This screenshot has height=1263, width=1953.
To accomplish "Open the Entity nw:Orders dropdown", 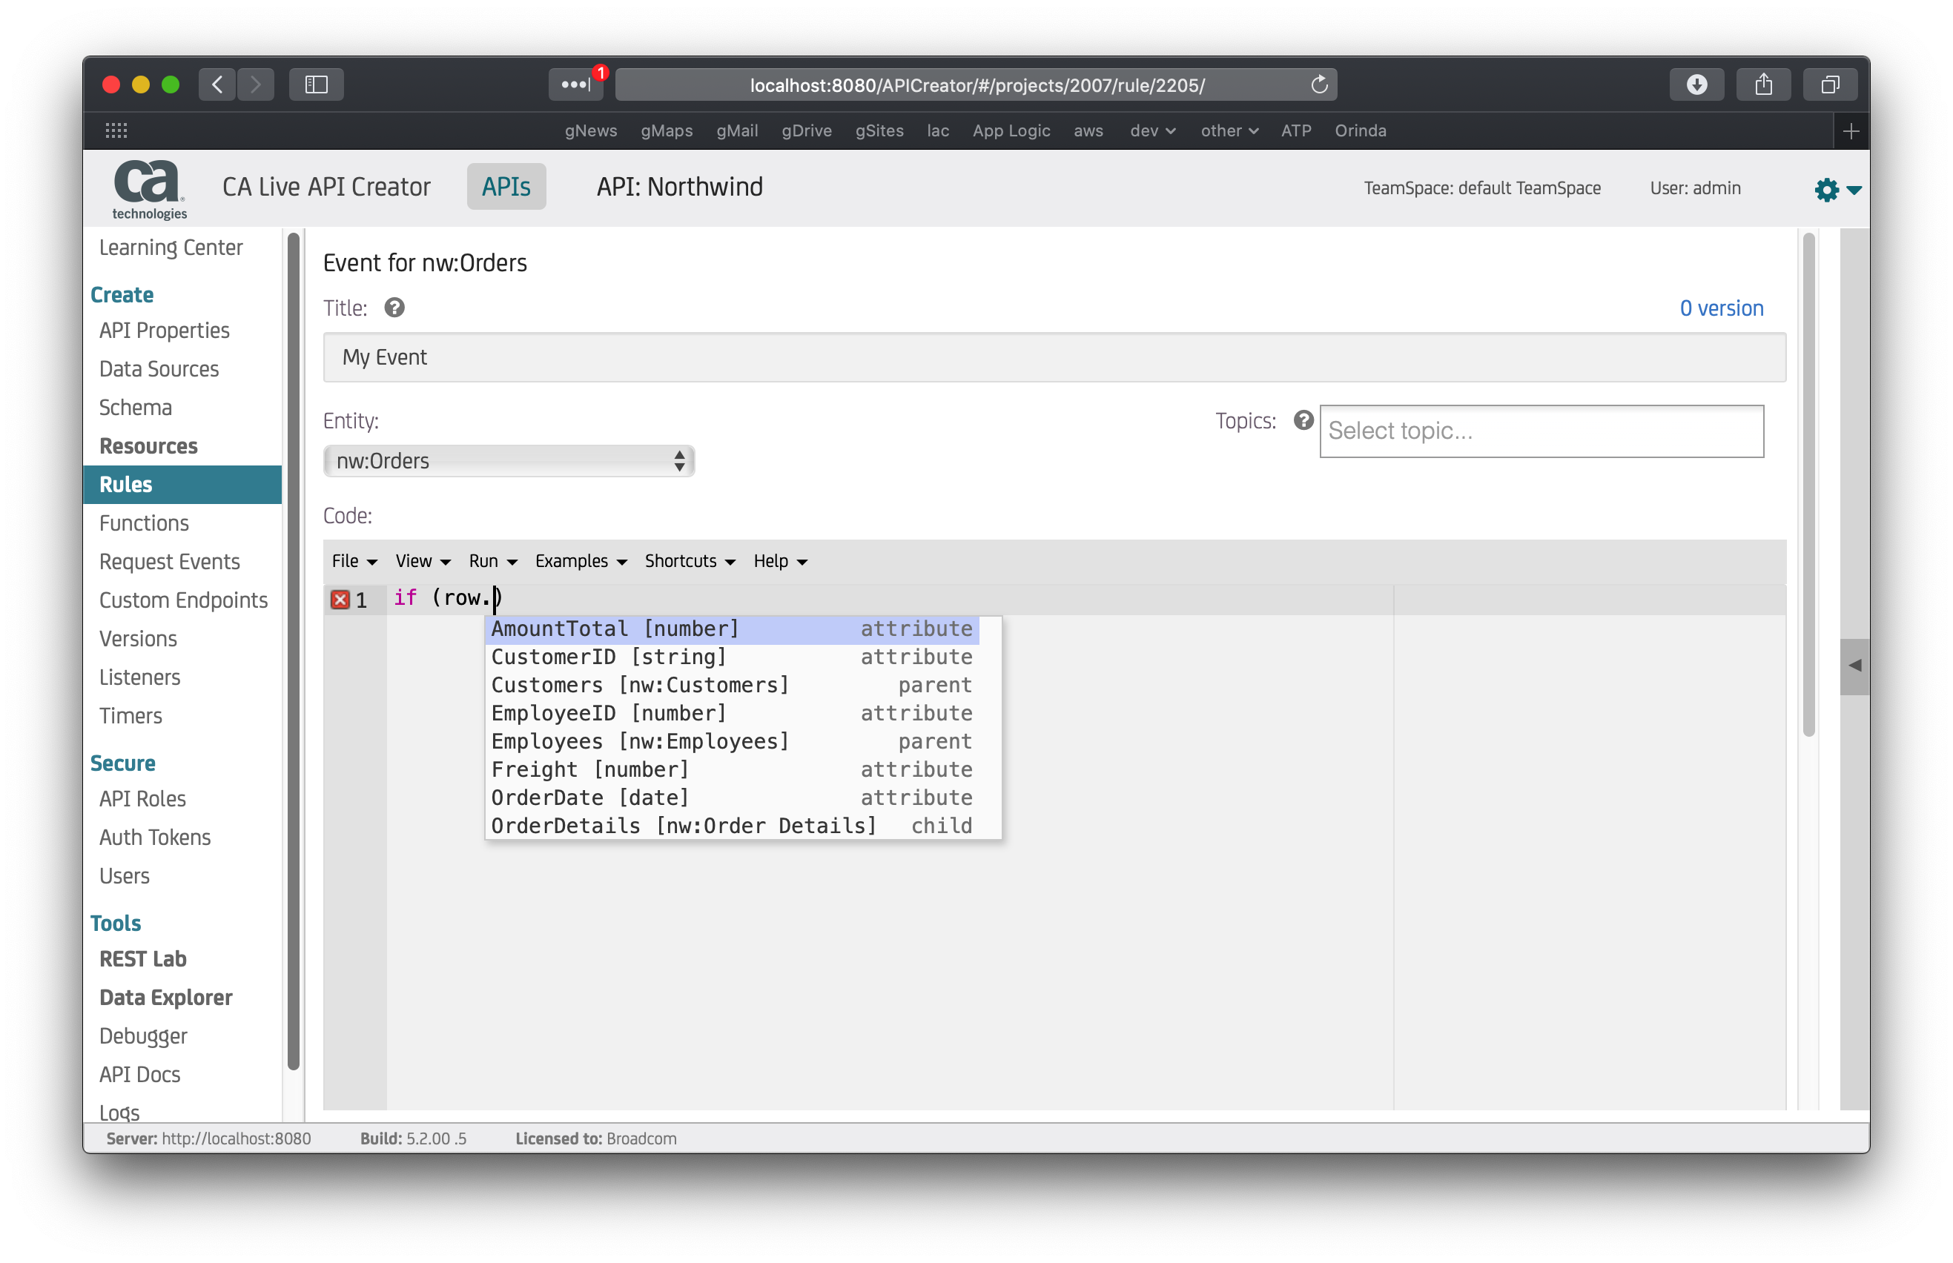I will (x=509, y=461).
